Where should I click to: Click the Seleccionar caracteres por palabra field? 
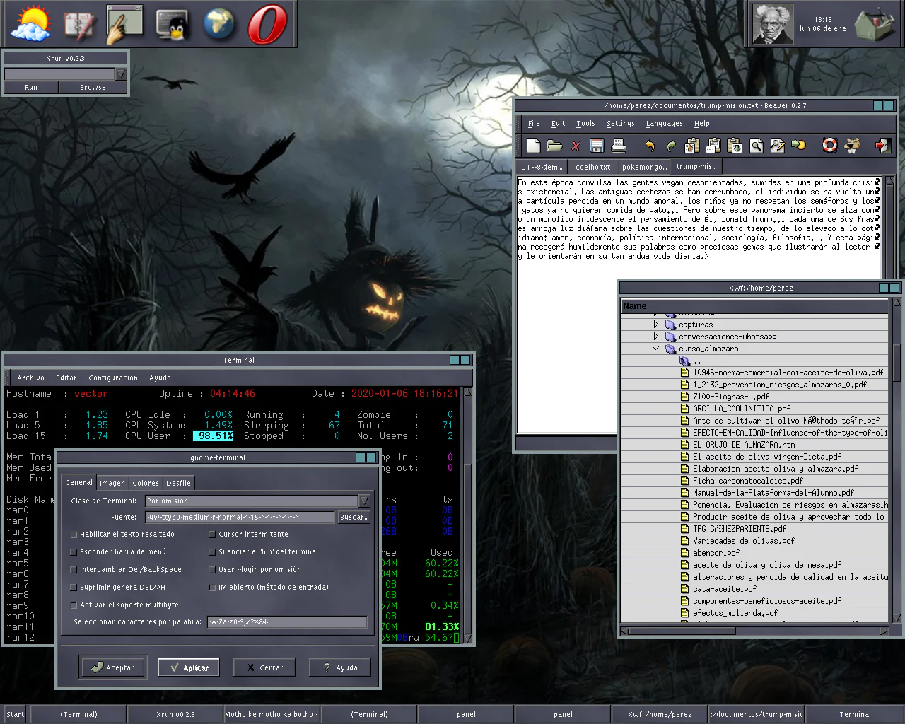tap(287, 622)
